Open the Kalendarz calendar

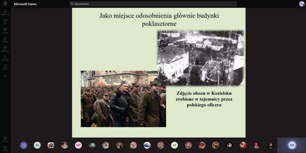click(x=5, y=49)
